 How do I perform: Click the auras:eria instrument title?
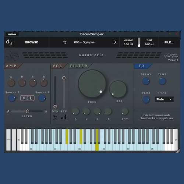coord(91,55)
